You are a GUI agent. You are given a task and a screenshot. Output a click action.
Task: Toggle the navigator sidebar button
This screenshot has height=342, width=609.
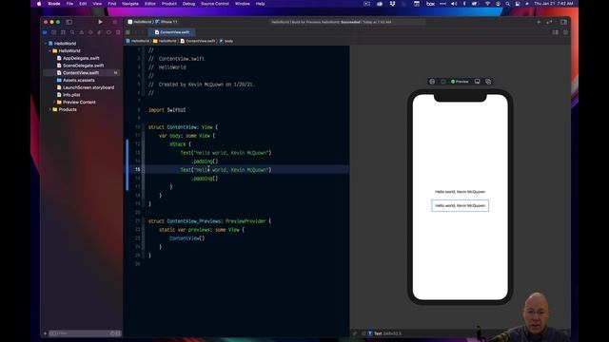pyautogui.click(x=69, y=22)
